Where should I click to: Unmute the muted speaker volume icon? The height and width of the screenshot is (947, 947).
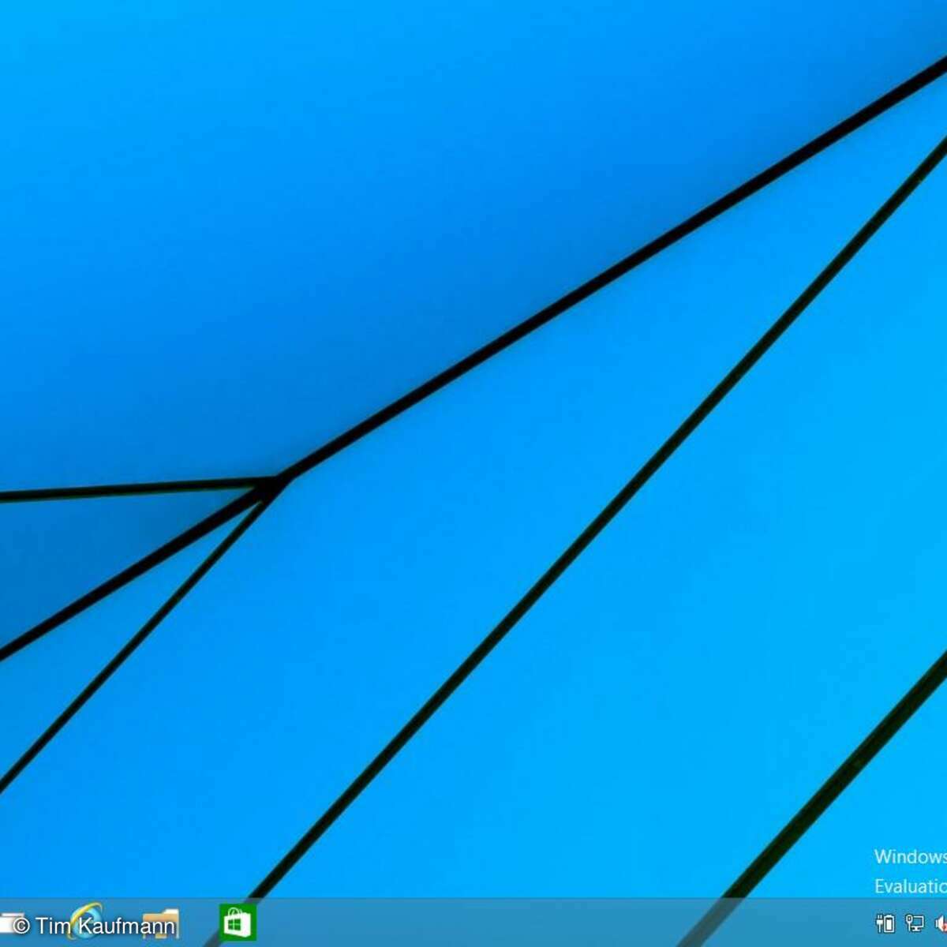coord(941,923)
